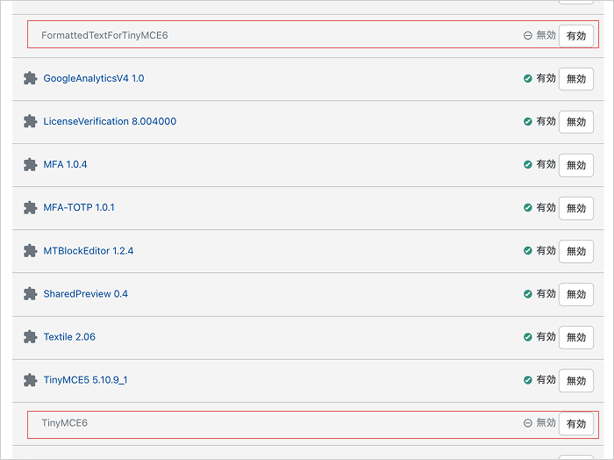
Task: Click the MFA 1.0.4 plugin icon
Action: point(30,164)
